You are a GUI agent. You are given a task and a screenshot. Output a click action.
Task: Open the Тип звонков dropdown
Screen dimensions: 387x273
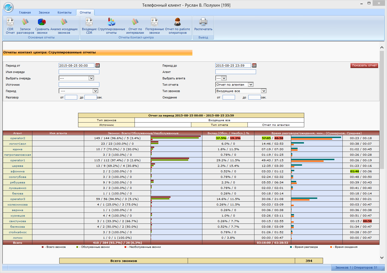(264, 91)
